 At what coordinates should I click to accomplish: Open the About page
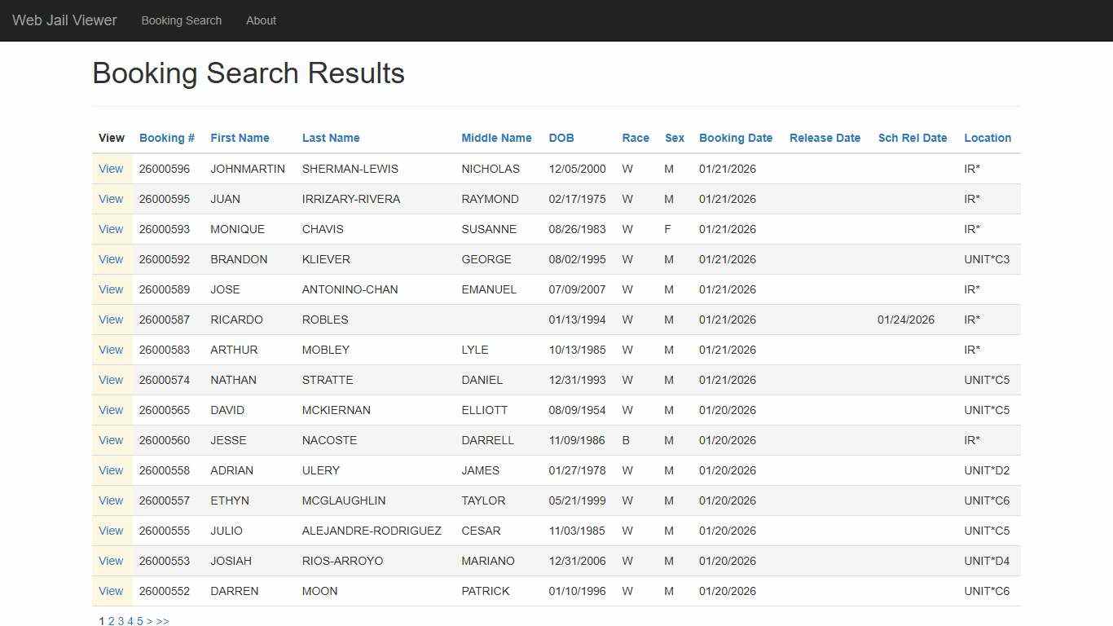[261, 20]
